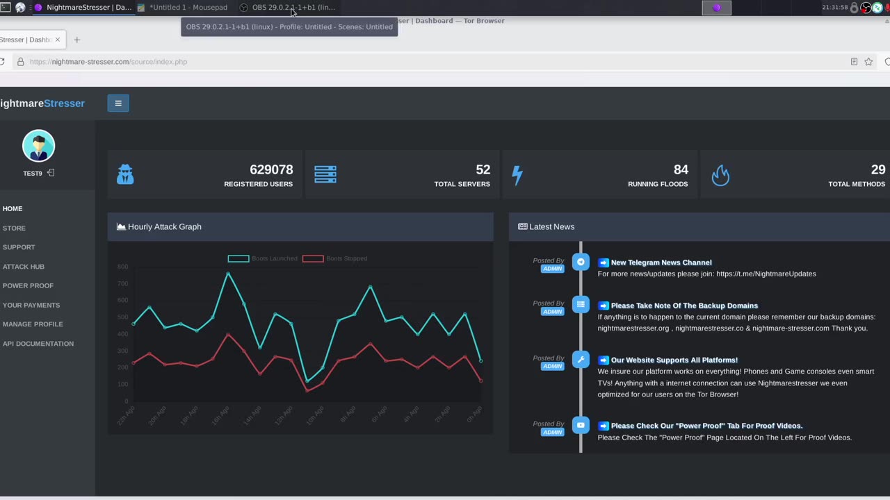
Task: Open the YOUR PAYMENTS sidebar item
Action: [31, 305]
